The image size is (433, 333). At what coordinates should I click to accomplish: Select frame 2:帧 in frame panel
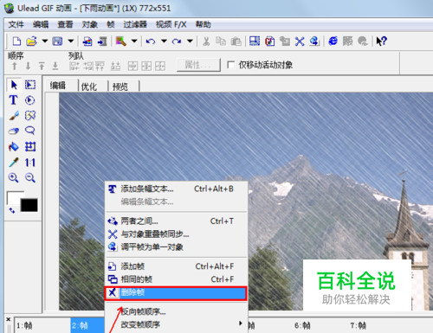point(87,325)
